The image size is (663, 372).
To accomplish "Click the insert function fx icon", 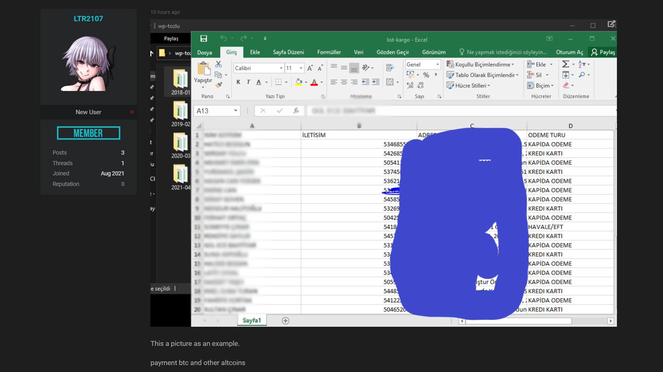I will 296,111.
